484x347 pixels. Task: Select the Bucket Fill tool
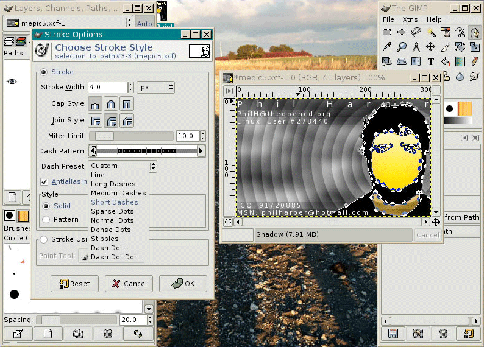point(446,61)
